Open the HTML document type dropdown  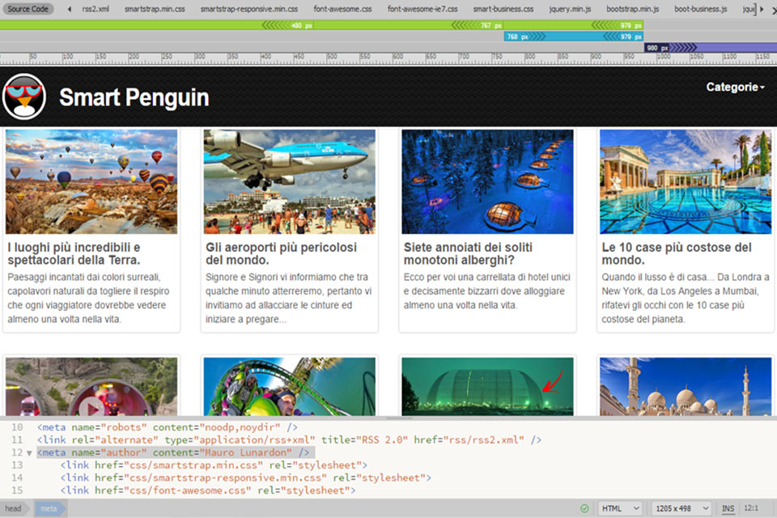pos(621,508)
